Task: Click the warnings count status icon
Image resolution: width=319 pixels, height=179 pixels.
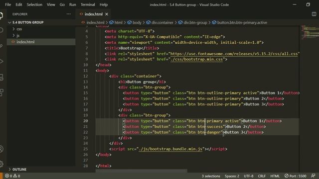Action: click(16, 176)
